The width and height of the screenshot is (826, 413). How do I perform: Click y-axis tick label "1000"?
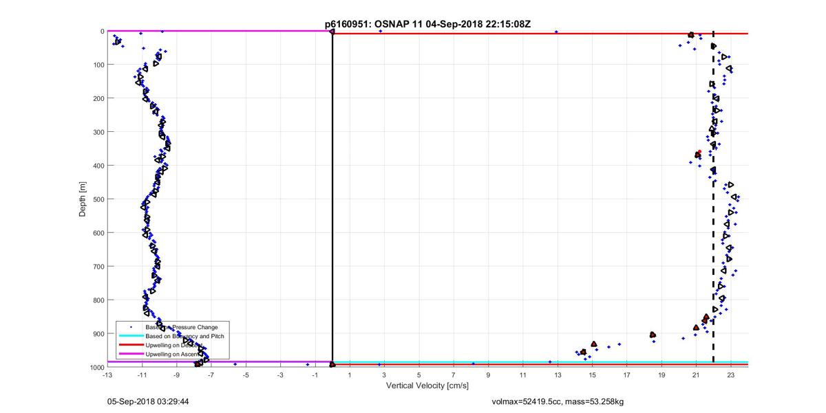(96, 368)
